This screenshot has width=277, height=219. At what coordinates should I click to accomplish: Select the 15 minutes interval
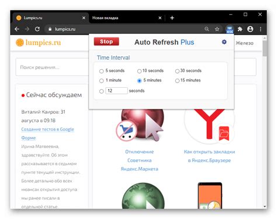(x=177, y=81)
